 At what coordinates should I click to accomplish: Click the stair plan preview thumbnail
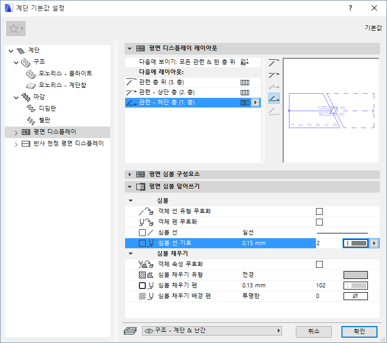tap(331, 111)
